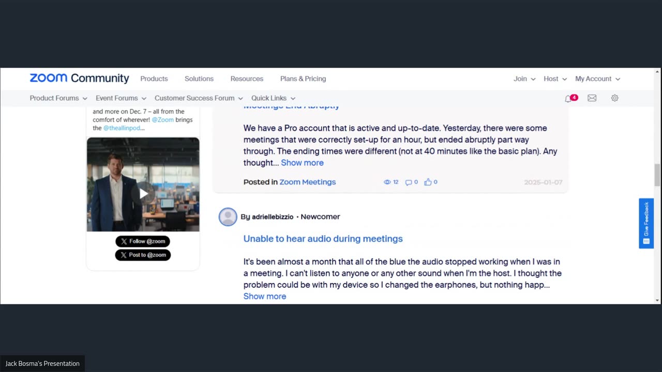Click the comments bubble icon on the post
This screenshot has height=372, width=662.
(409, 182)
